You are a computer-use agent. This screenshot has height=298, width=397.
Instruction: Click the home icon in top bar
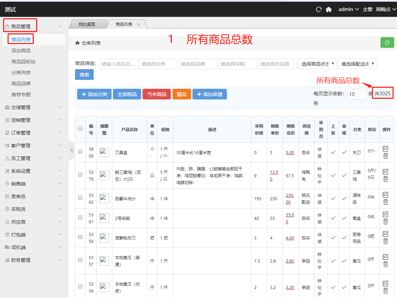328,9
